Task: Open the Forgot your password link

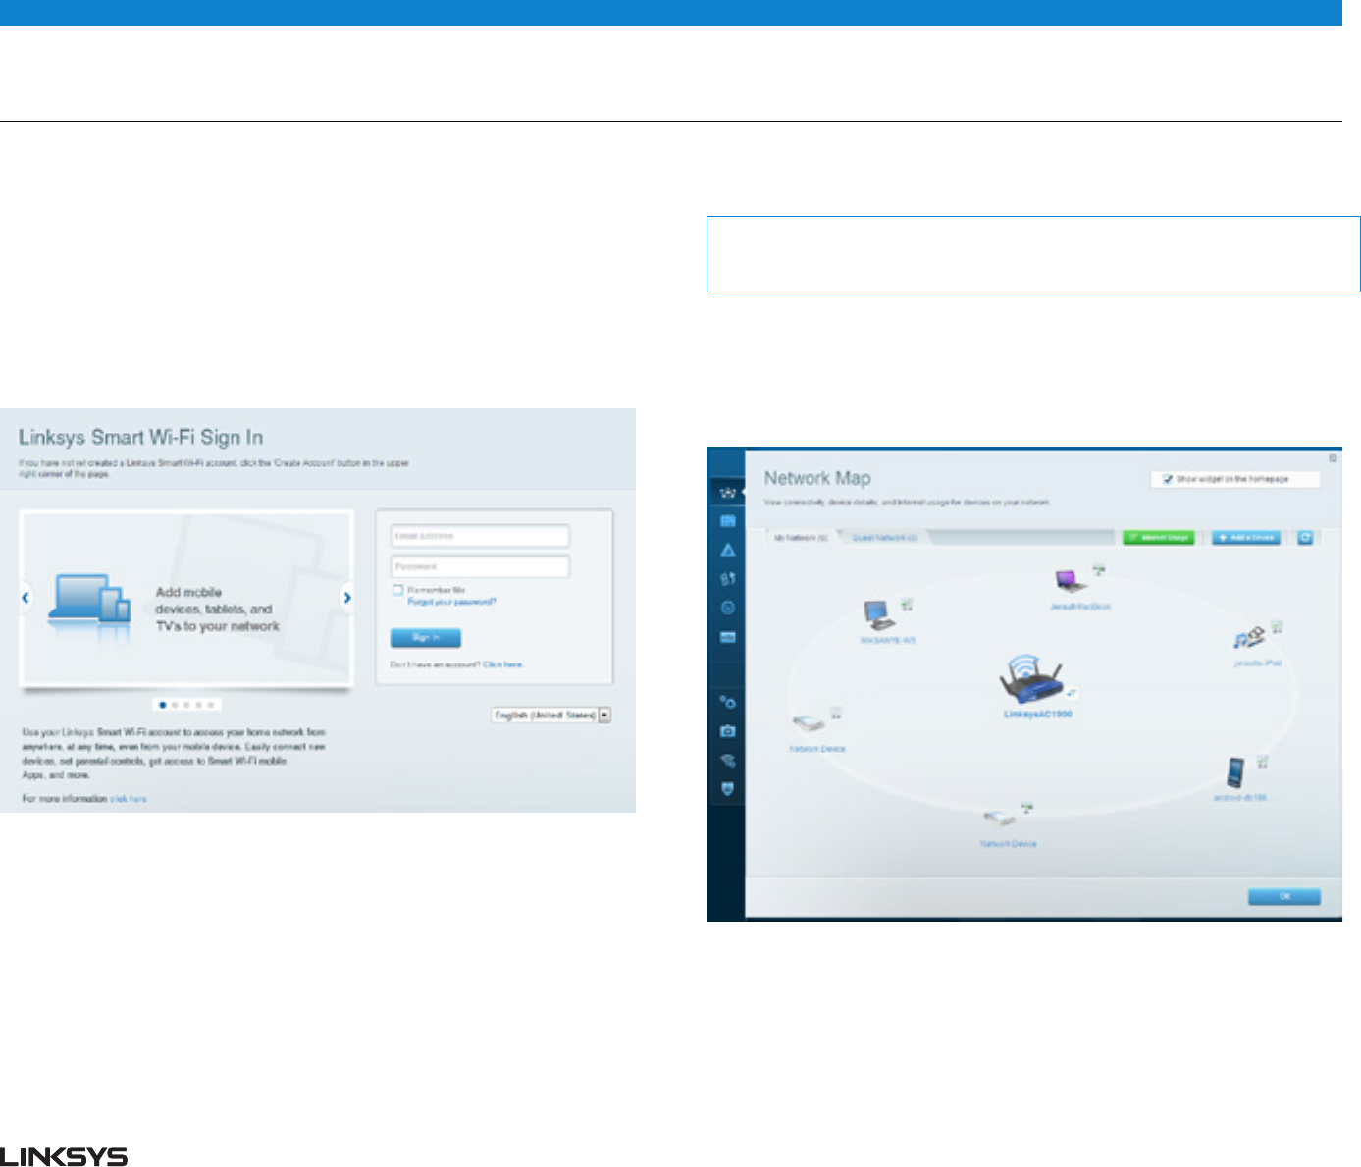Action: coord(452,602)
